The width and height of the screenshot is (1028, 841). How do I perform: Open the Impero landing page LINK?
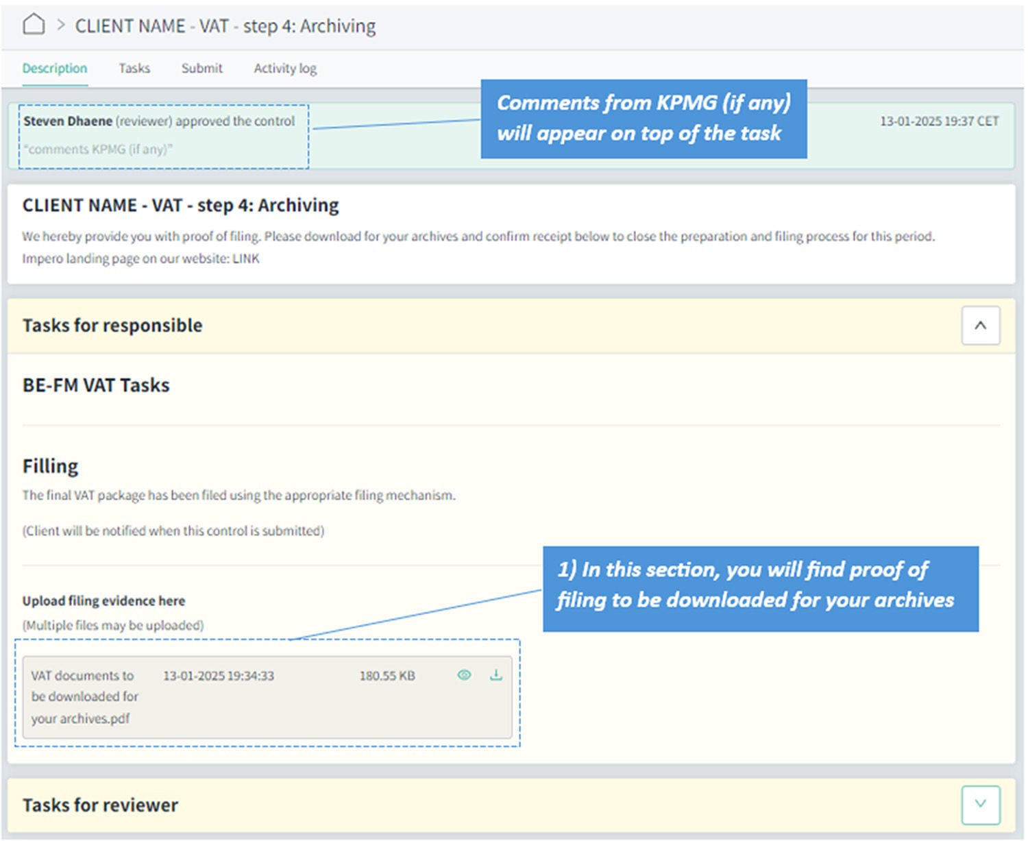pyautogui.click(x=246, y=259)
